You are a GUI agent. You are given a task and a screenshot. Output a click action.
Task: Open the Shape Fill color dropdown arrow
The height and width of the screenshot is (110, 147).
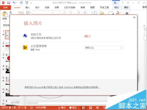(121, 13)
